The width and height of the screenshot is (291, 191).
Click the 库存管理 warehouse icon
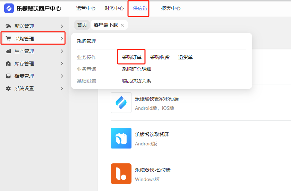pyautogui.click(x=8, y=64)
